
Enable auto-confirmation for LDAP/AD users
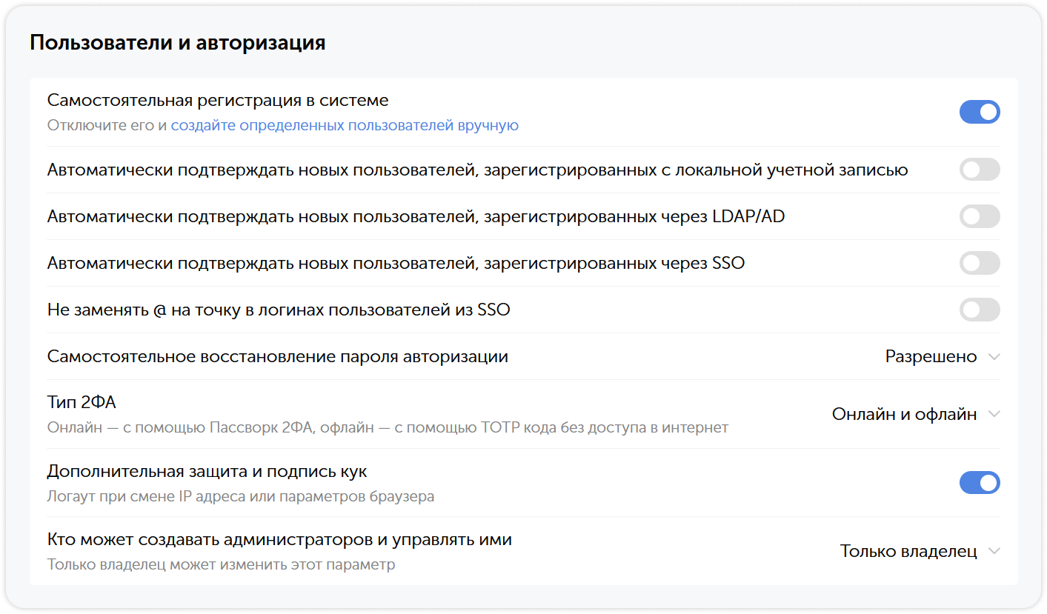pyautogui.click(x=980, y=216)
